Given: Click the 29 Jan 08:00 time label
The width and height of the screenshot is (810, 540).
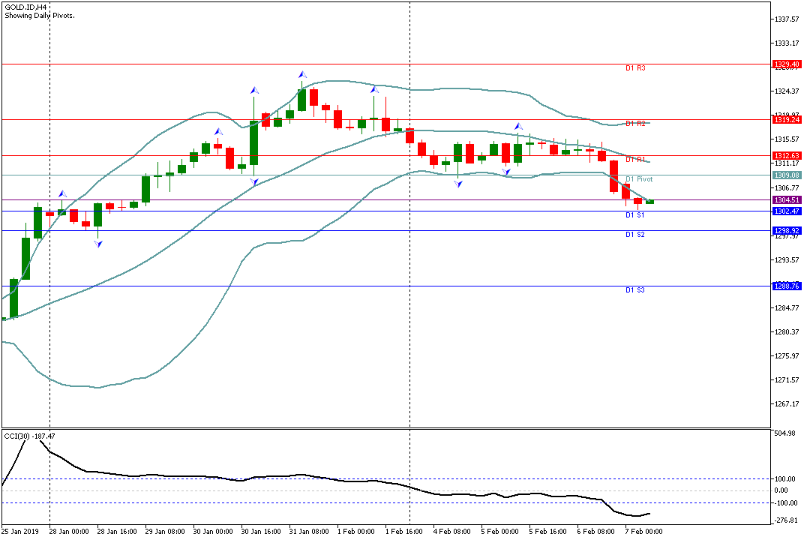Looking at the screenshot, I should point(165,531).
